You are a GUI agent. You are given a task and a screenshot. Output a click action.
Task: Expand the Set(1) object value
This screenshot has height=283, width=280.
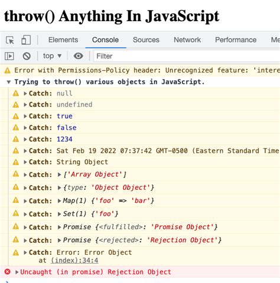tap(59, 214)
